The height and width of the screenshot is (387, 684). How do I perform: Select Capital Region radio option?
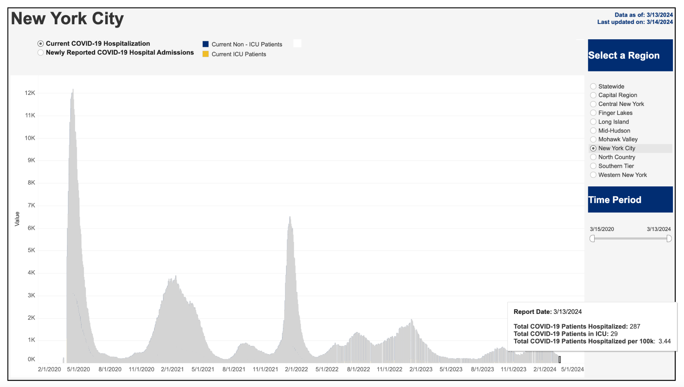[593, 95]
